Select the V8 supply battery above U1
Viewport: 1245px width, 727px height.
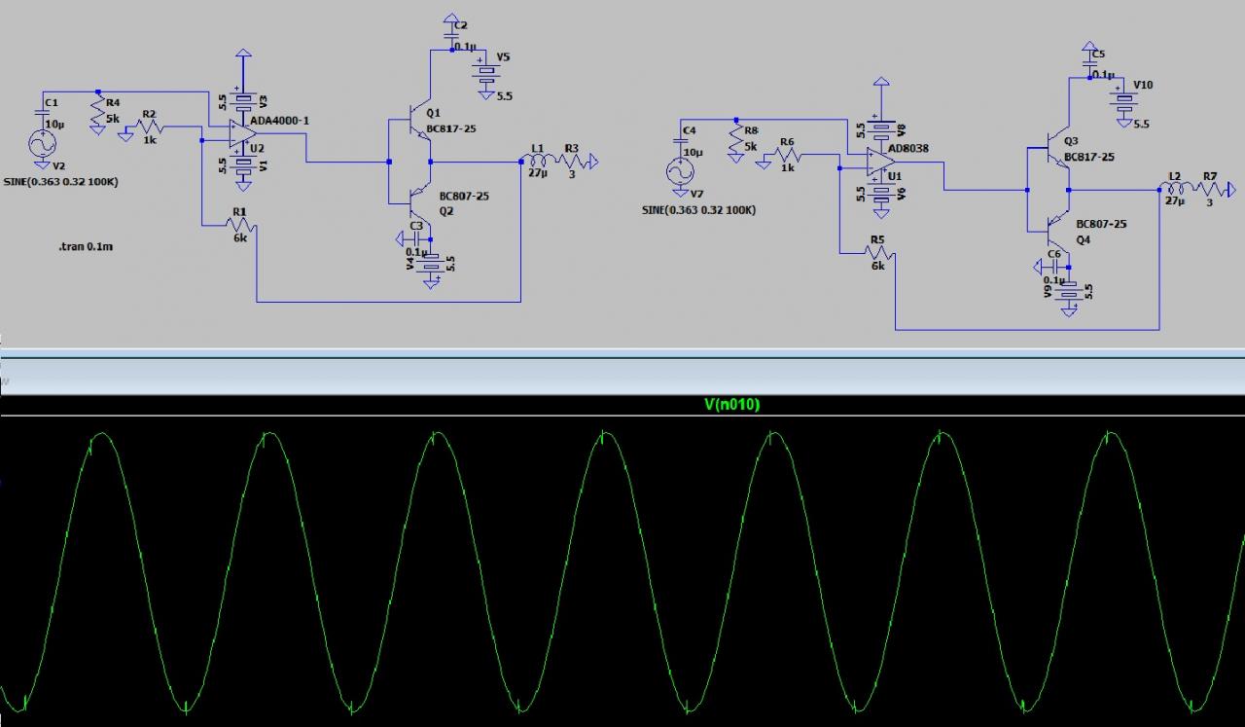(882, 129)
